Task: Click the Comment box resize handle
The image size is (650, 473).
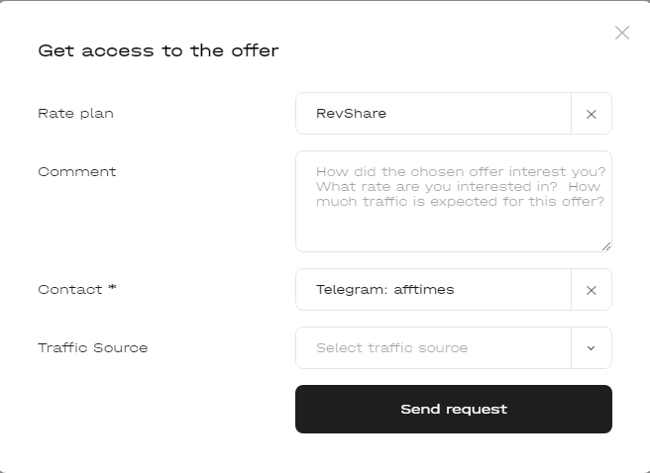Action: 606,246
